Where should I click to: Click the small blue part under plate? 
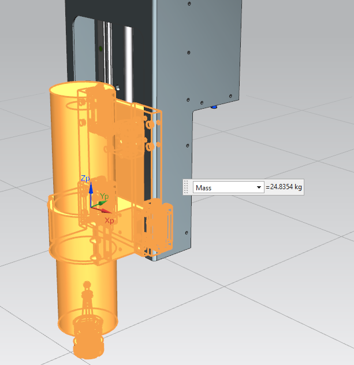click(x=215, y=106)
